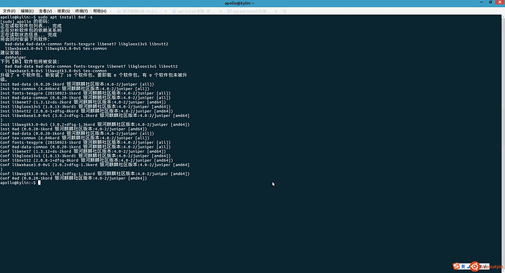Click the '将会同时安装下列软件' line

tap(25, 40)
